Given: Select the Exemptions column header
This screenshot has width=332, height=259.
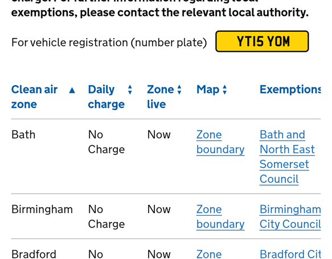Looking at the screenshot, I should [x=290, y=89].
